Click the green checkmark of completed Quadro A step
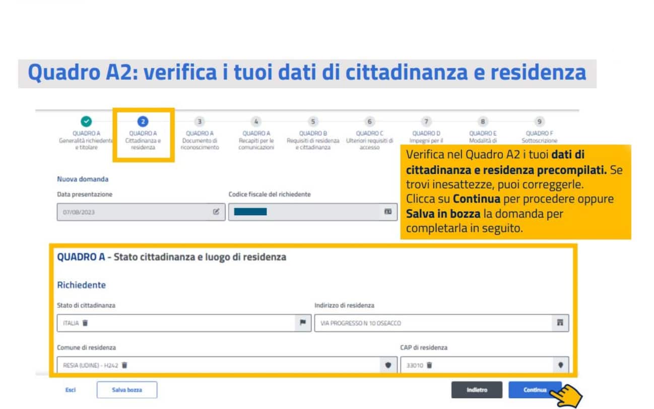 [x=86, y=121]
